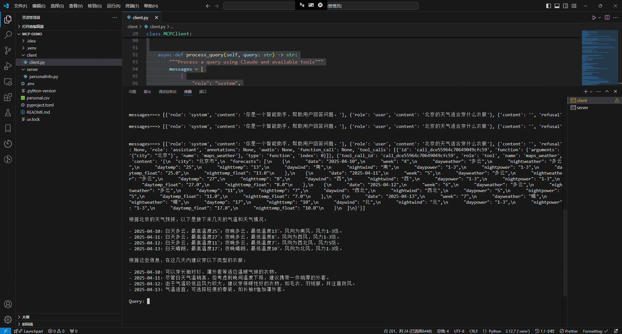622x334 pixels.
Task: Close the client.py editor tab
Action: 156,18
